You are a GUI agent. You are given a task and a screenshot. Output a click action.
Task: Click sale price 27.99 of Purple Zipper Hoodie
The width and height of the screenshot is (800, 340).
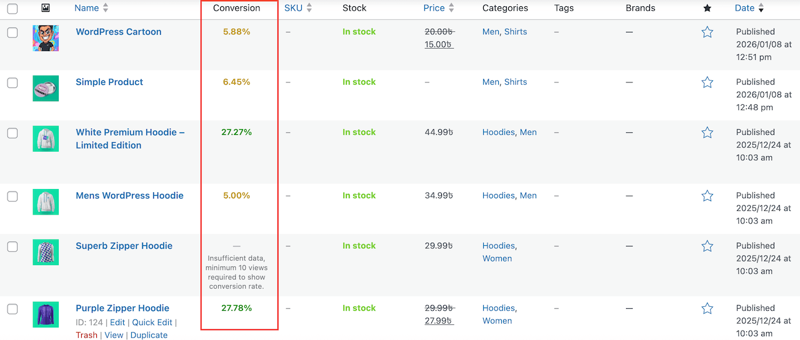click(439, 321)
